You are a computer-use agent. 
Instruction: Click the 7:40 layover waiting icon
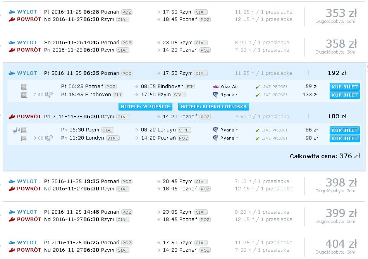click(49, 95)
